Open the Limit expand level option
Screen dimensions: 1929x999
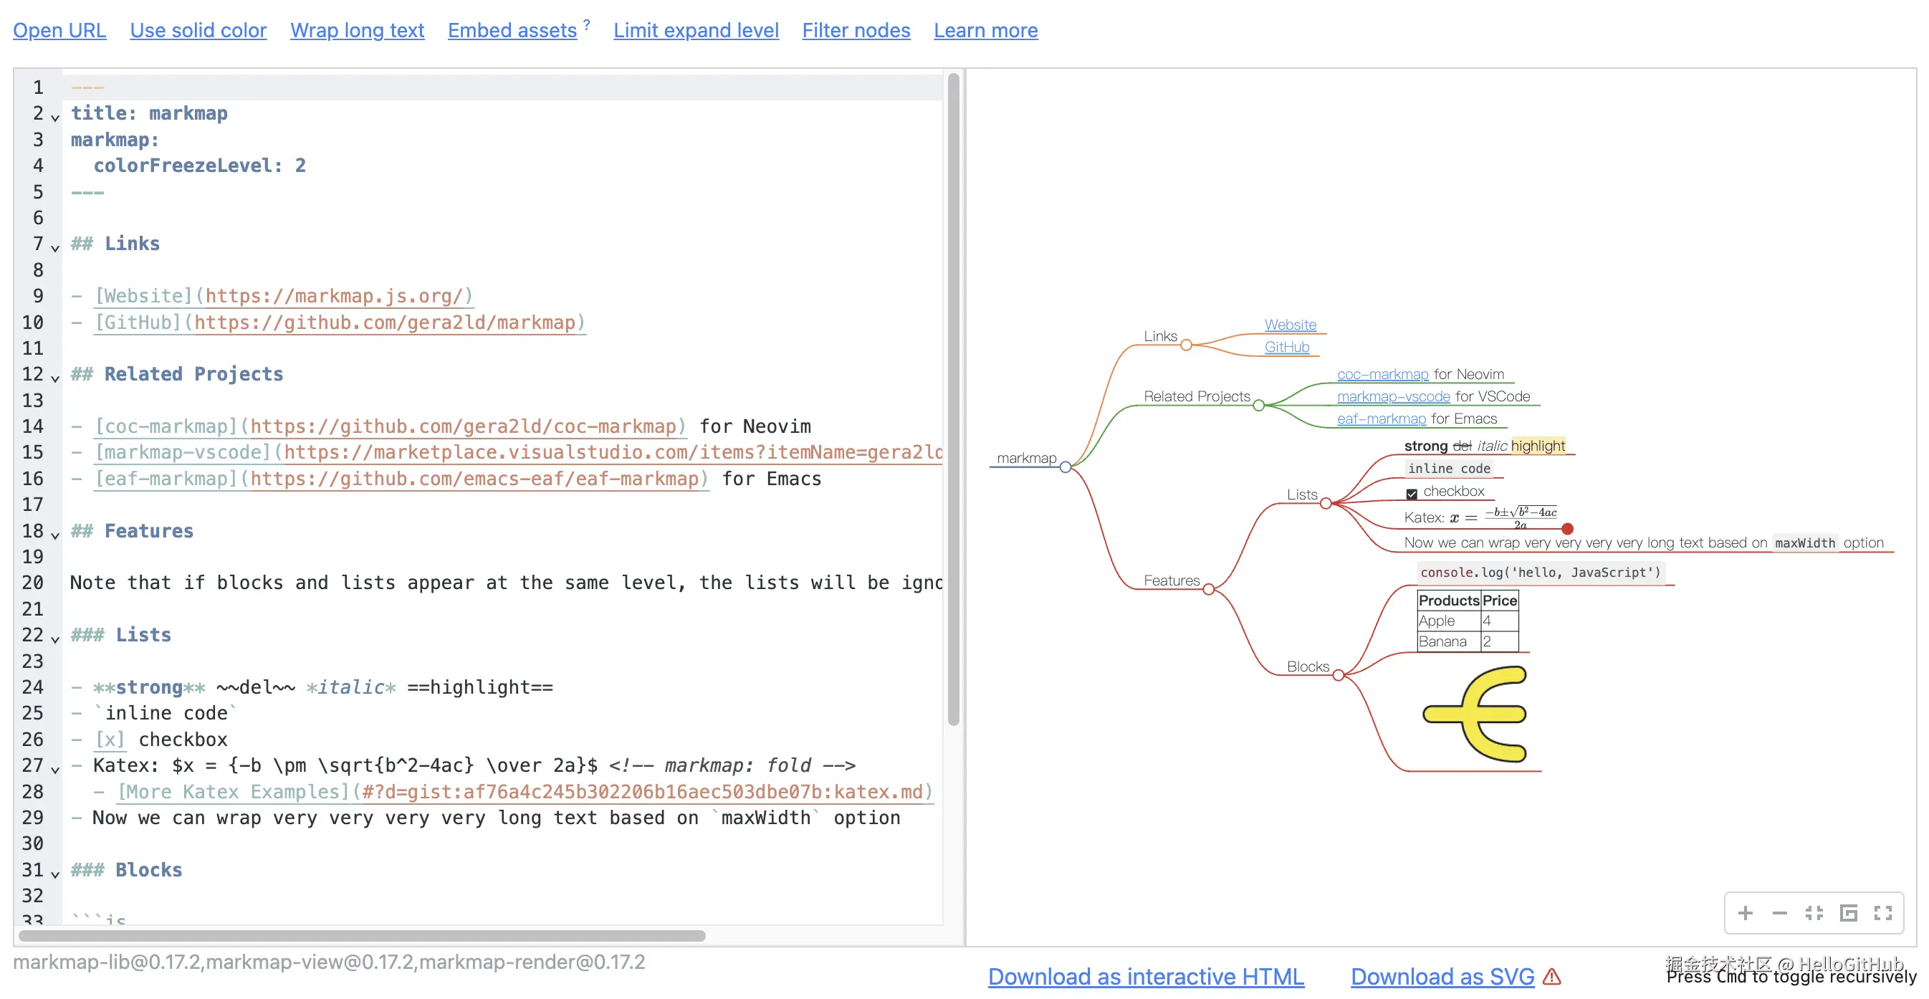[696, 30]
